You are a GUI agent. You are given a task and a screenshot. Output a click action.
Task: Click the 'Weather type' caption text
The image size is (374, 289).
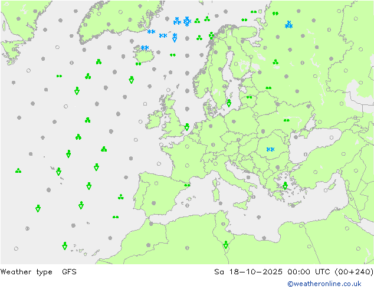coord(27,272)
